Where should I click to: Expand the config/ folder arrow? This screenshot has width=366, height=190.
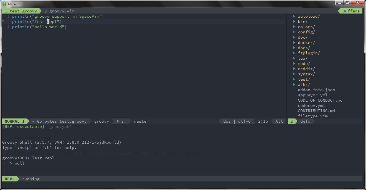click(294, 32)
